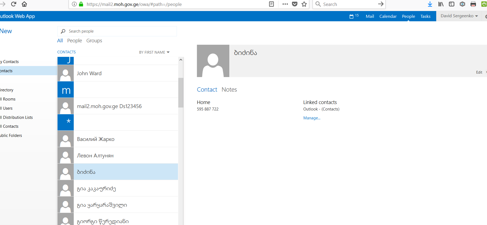Click the browser reload button
The height and width of the screenshot is (225, 487).
(x=14, y=4)
